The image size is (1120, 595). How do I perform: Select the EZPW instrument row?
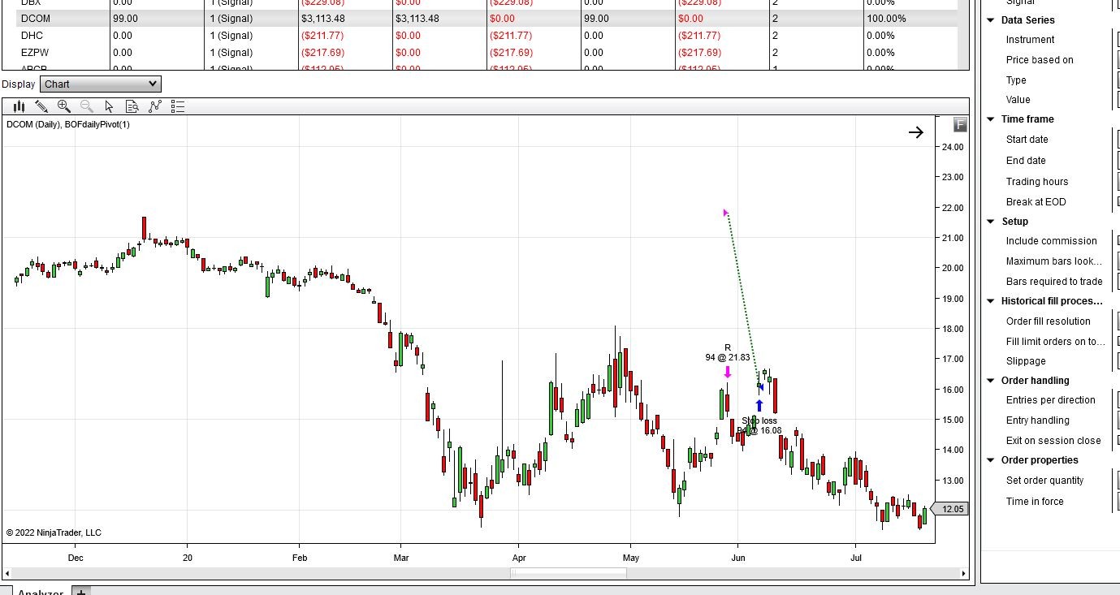[486, 53]
